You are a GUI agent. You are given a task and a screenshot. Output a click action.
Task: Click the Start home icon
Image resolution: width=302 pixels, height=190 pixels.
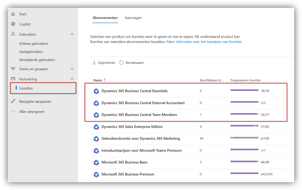[x=13, y=14]
